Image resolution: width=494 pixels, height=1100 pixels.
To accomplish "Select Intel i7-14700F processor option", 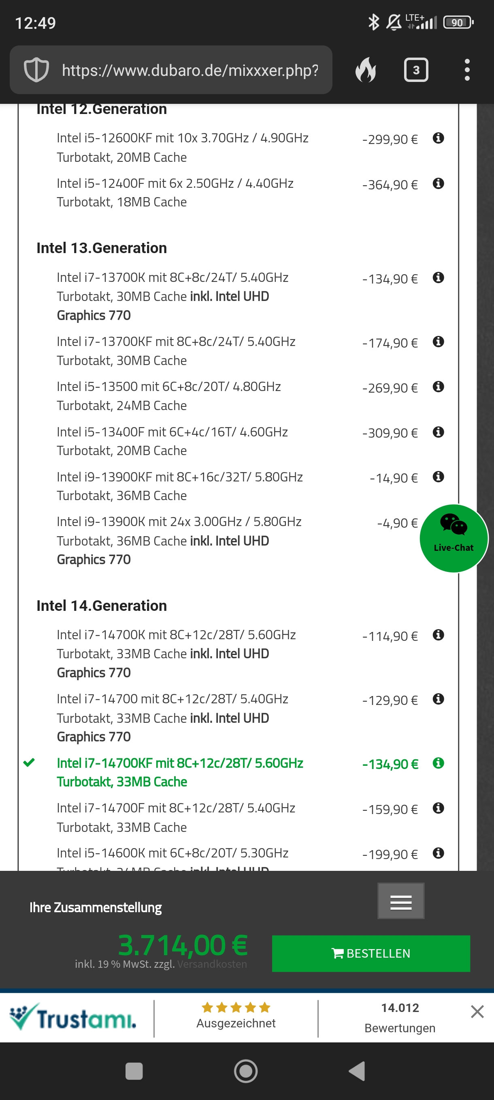I will 176,817.
